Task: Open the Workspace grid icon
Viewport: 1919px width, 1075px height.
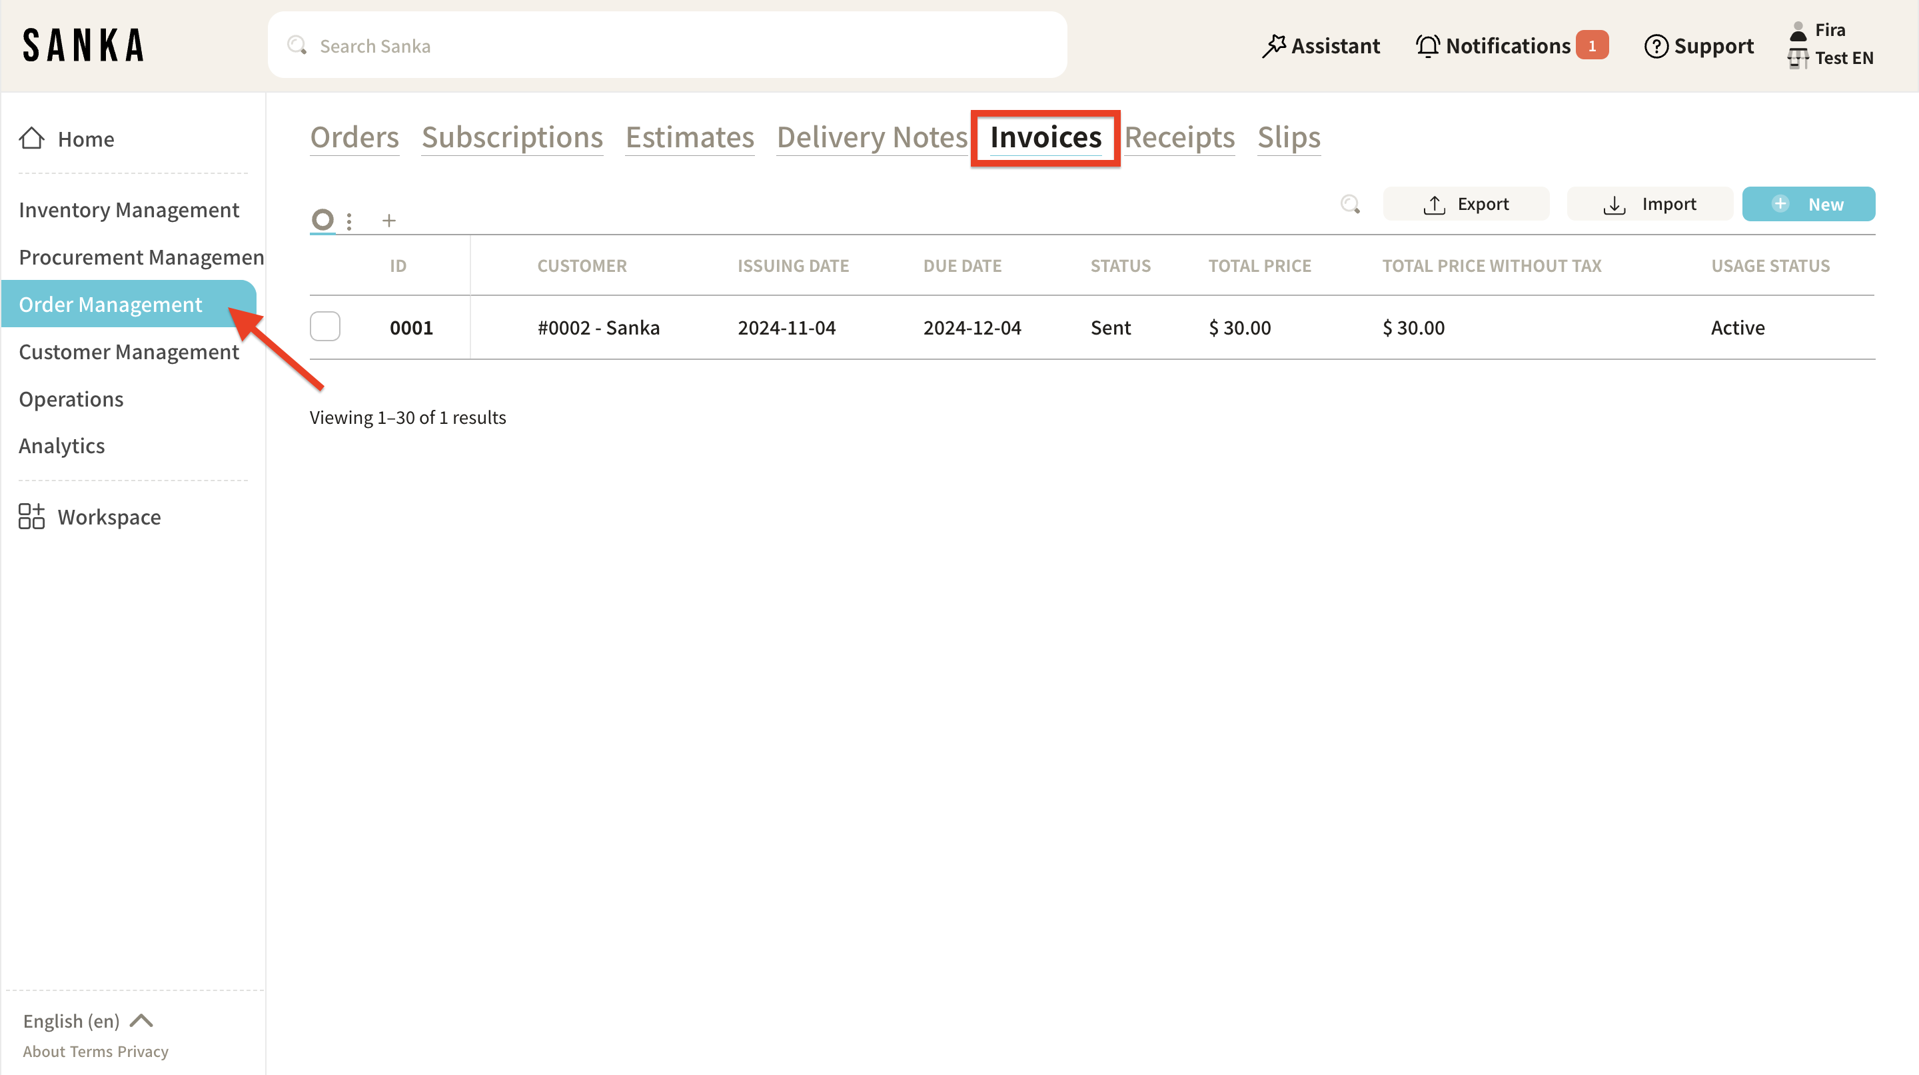Action: (31, 517)
